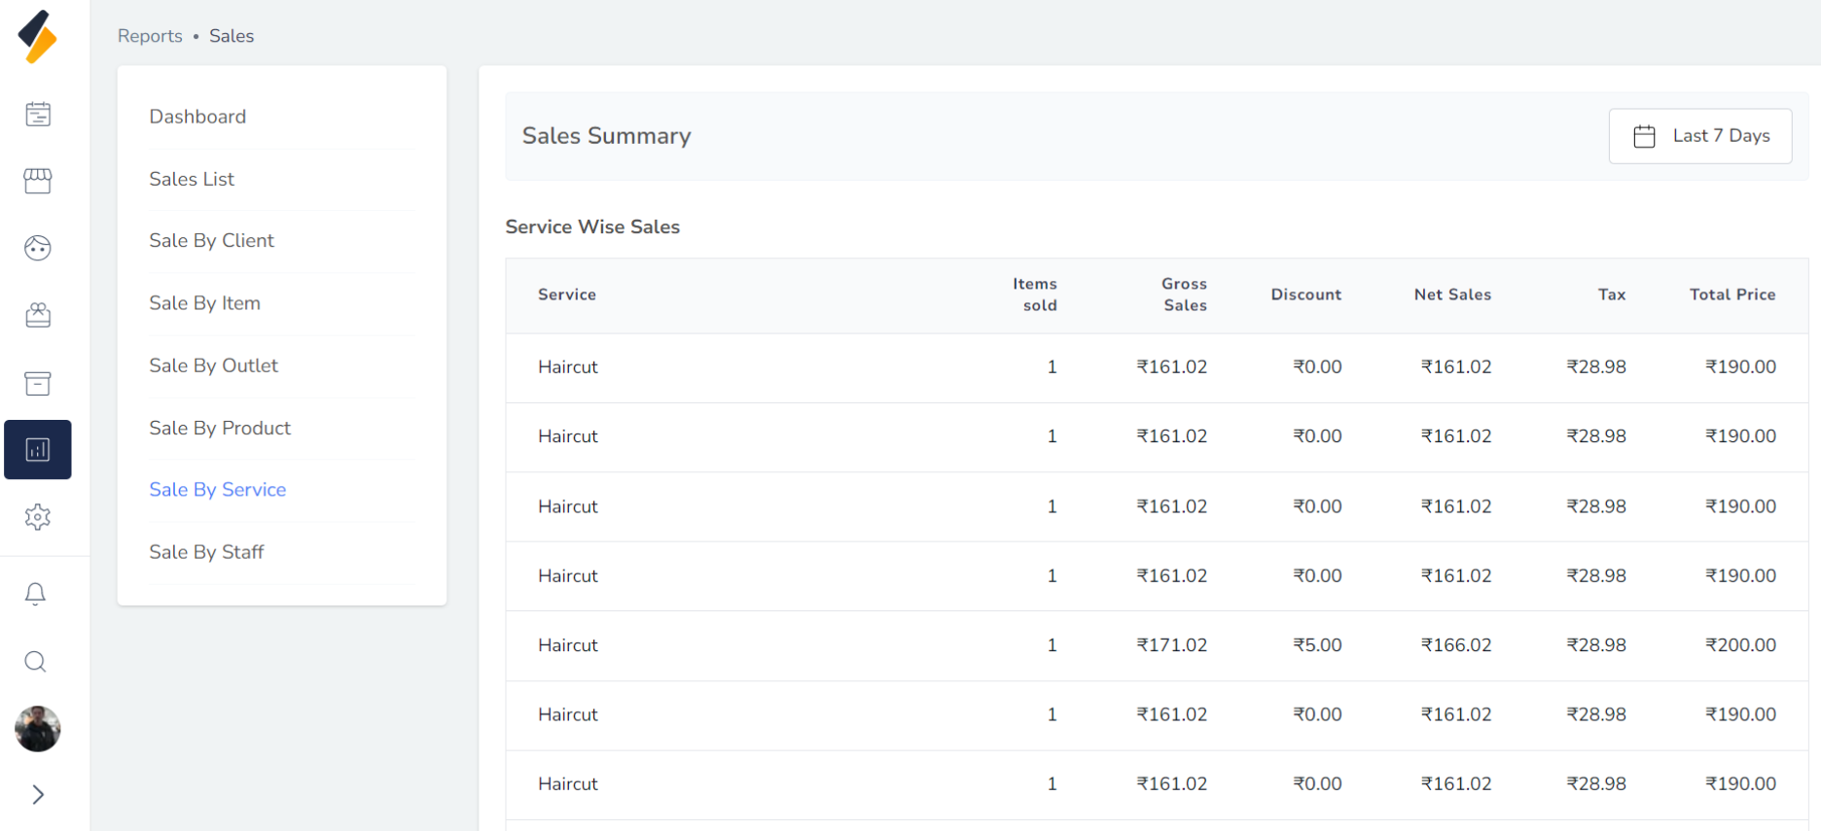The image size is (1821, 831).
Task: Select Sale By Staff menu item
Action: coord(206,552)
